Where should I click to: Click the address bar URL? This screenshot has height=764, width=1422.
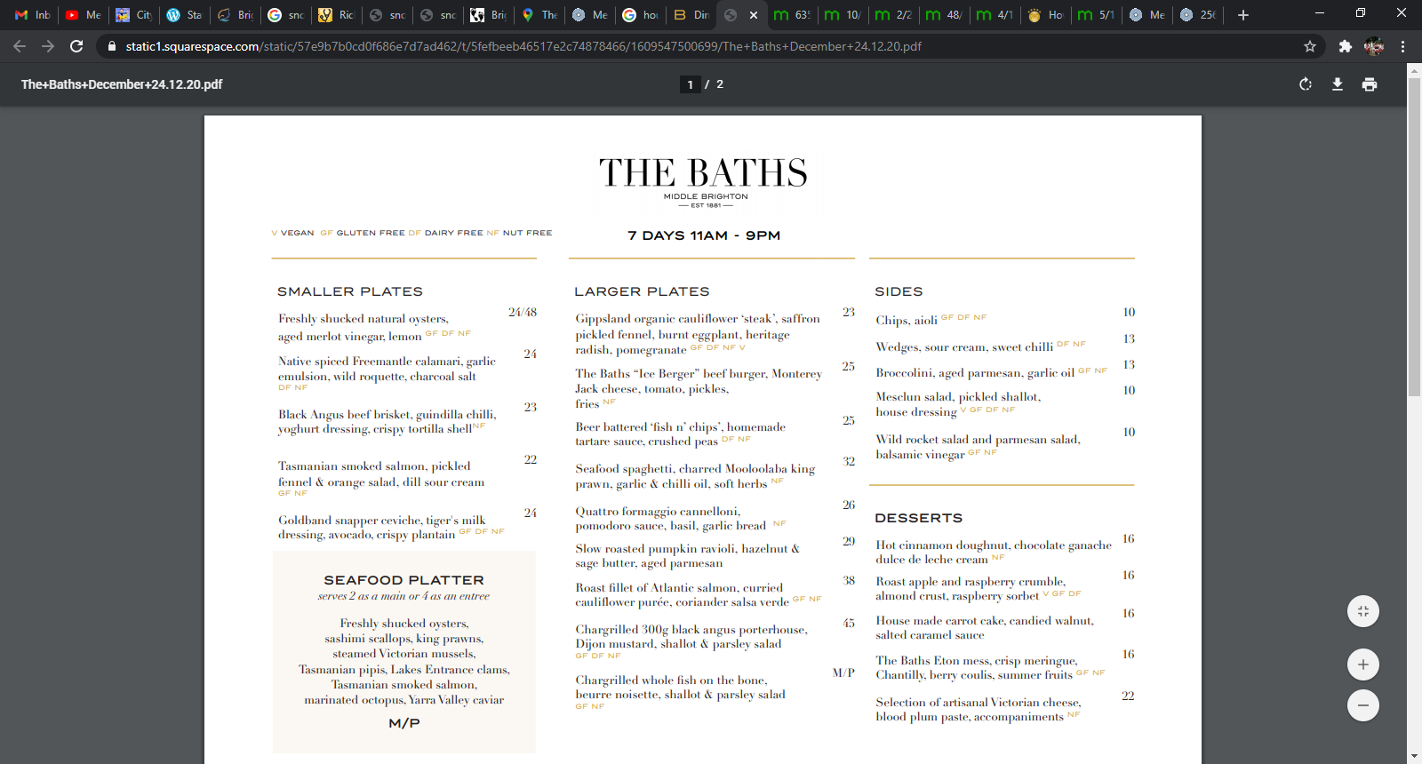(523, 46)
